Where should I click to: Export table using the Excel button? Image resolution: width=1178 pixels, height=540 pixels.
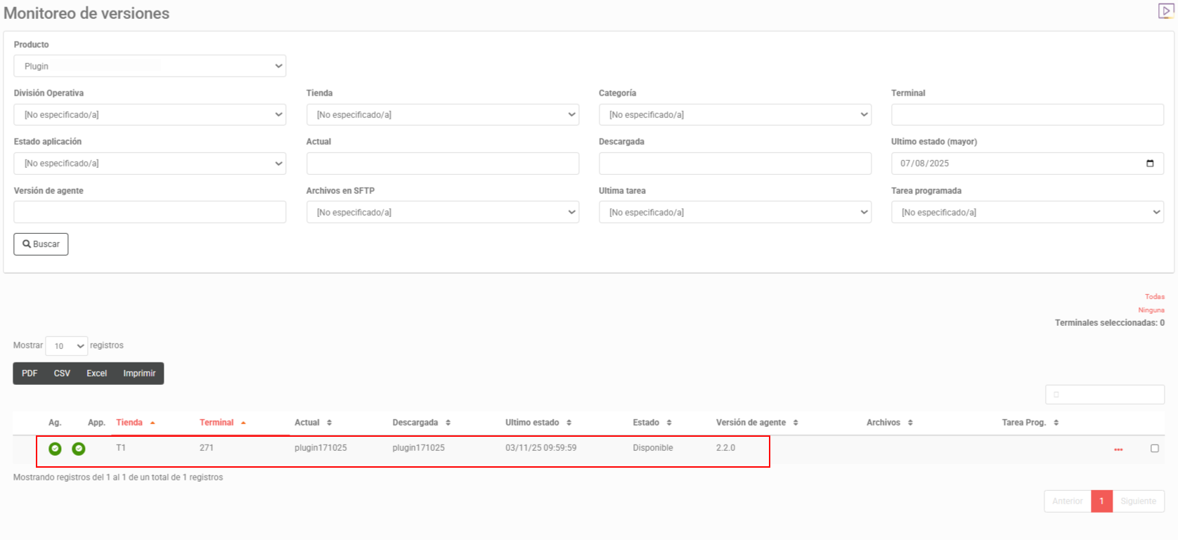coord(96,374)
